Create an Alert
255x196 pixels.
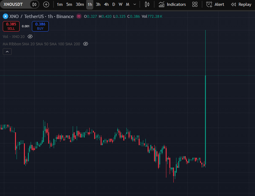pos(215,4)
